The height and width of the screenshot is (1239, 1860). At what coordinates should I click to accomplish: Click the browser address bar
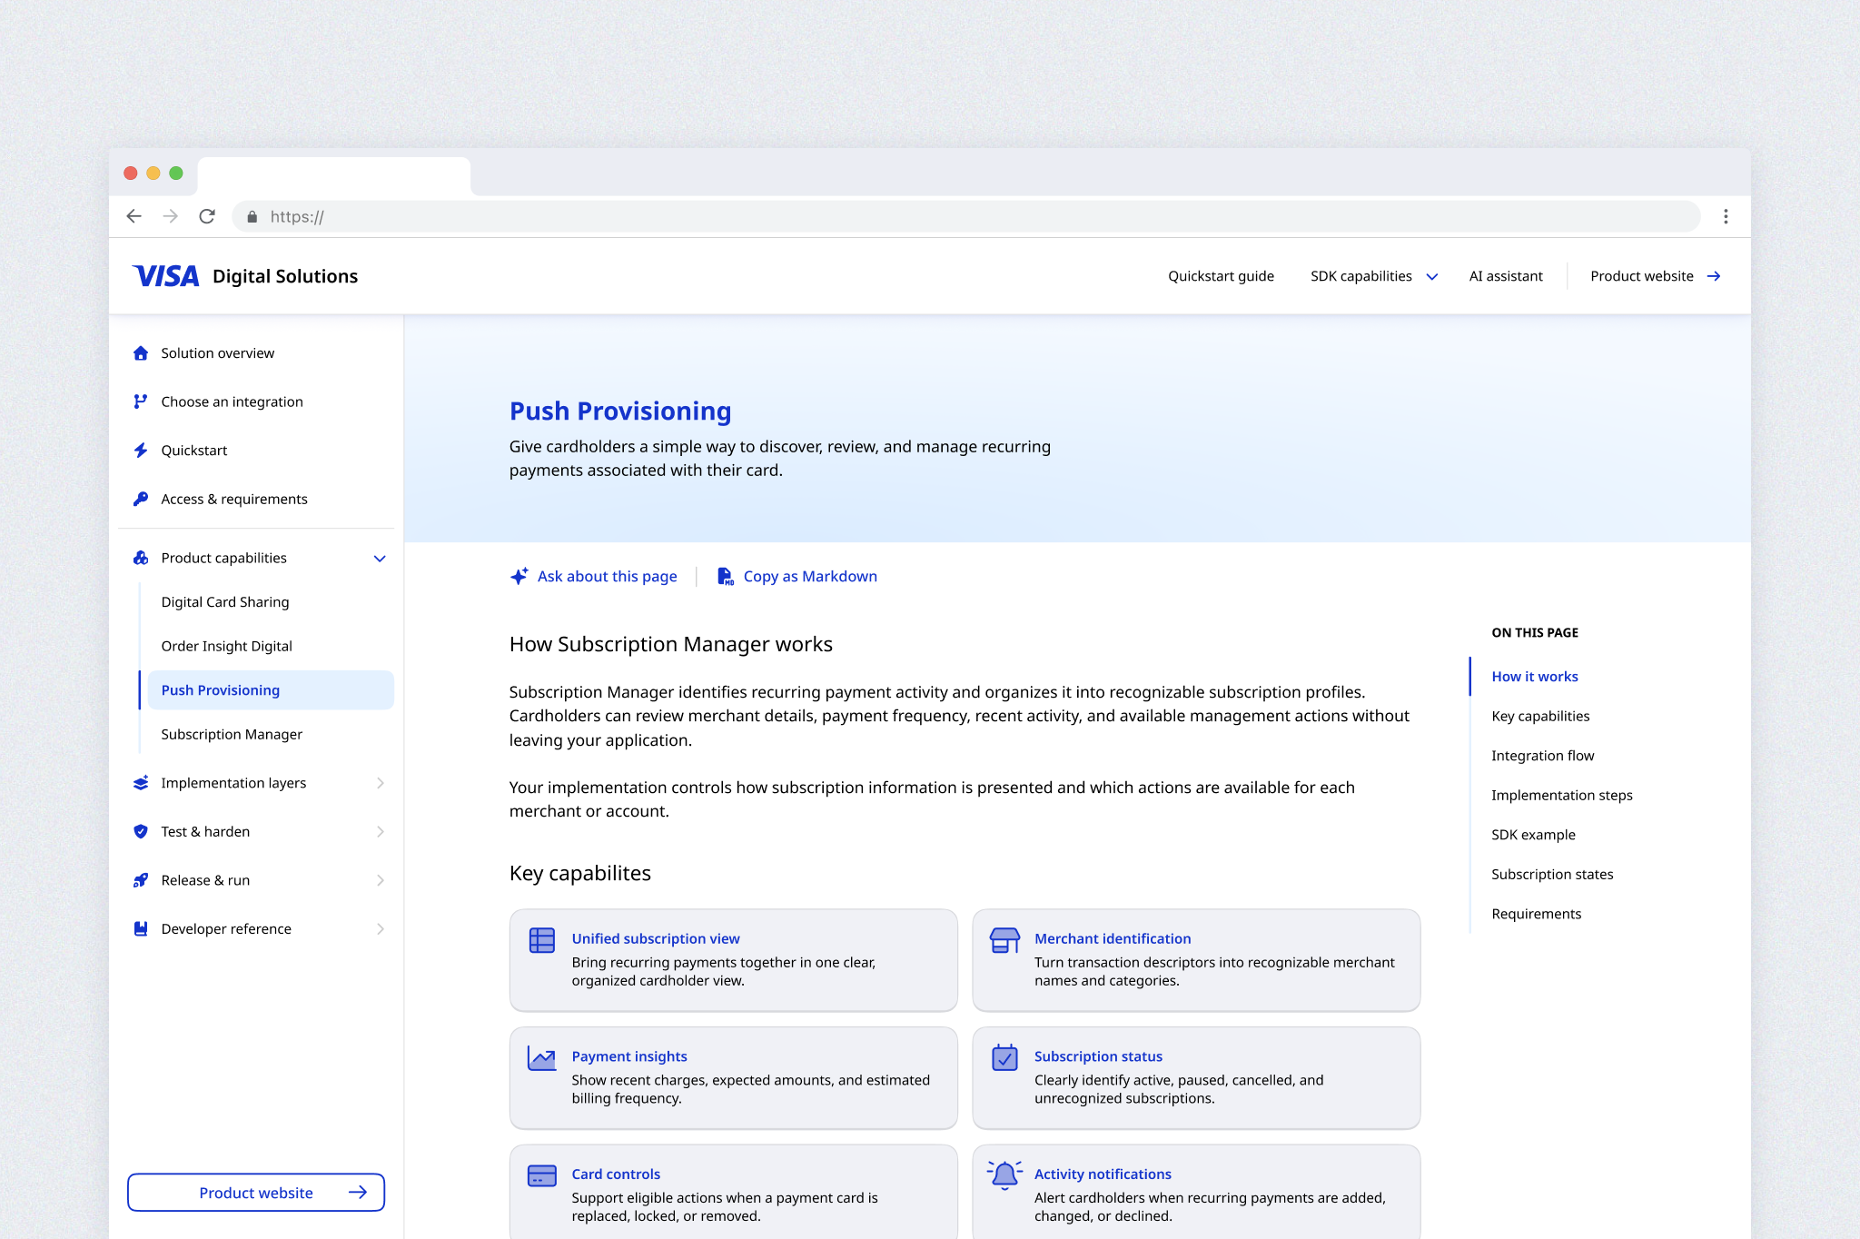coord(966,216)
